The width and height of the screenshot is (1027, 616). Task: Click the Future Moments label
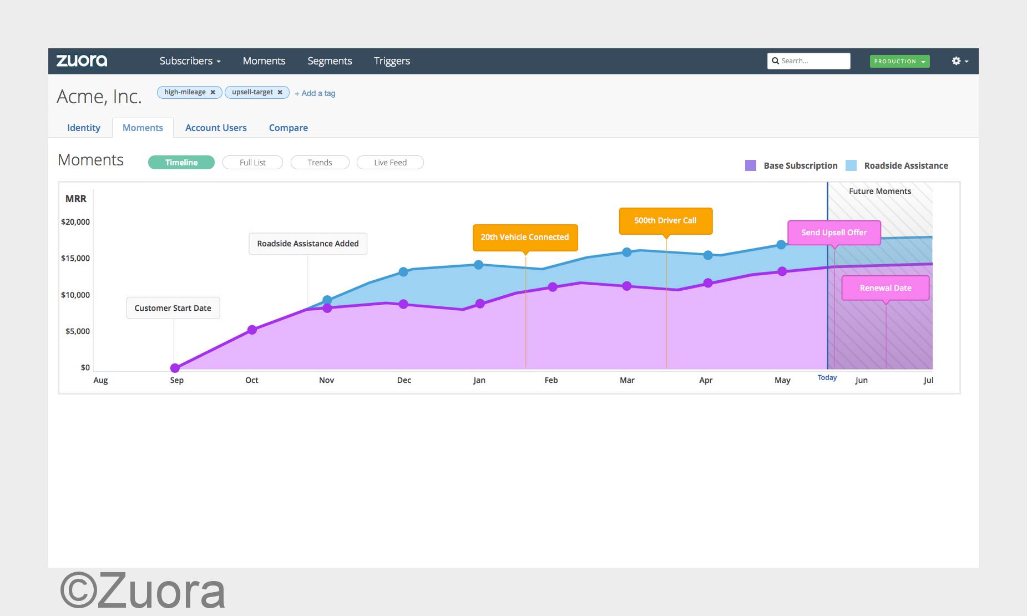(880, 191)
